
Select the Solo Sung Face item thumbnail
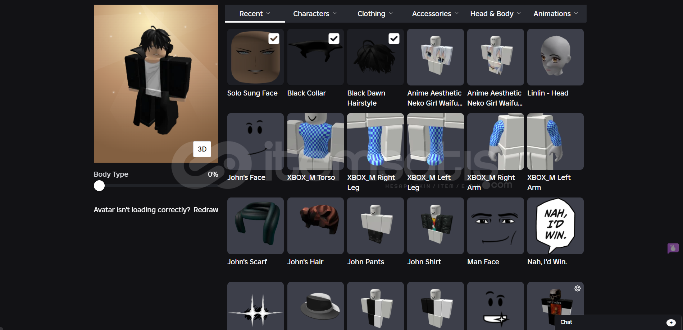[x=255, y=57]
